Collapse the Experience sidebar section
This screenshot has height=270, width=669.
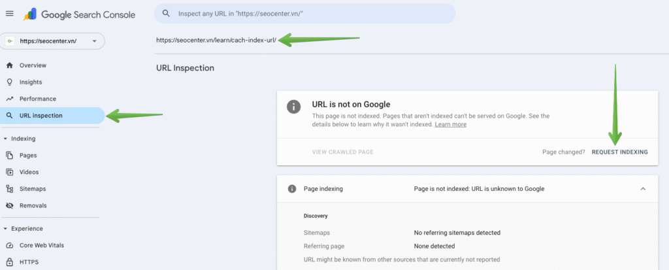click(x=6, y=229)
